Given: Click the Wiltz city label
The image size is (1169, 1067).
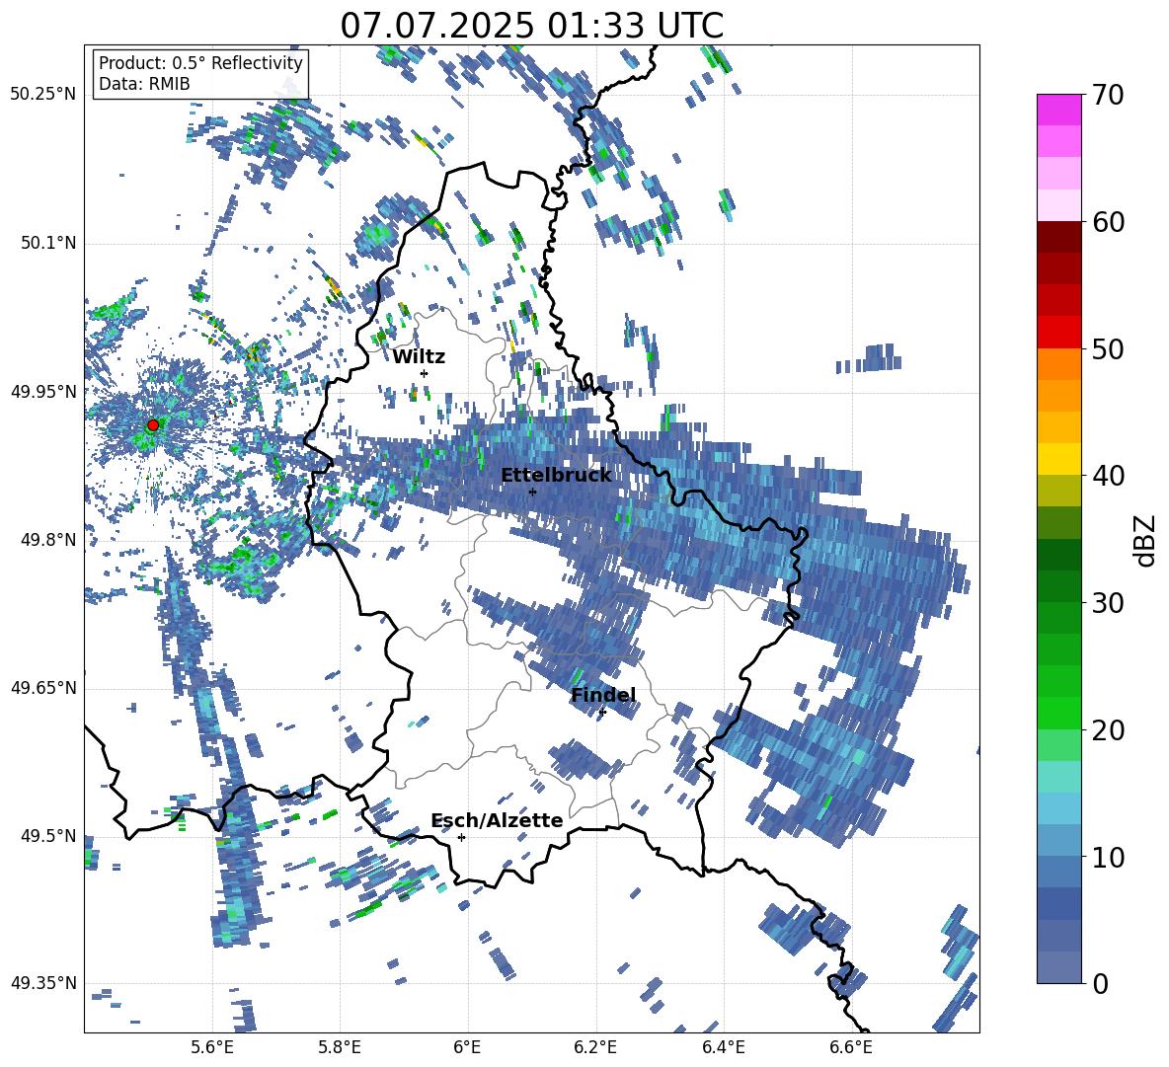Looking at the screenshot, I should coord(419,357).
